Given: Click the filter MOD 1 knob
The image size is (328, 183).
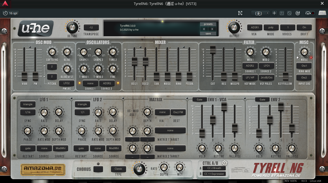Looking at the screenshot, I should 250,52.
